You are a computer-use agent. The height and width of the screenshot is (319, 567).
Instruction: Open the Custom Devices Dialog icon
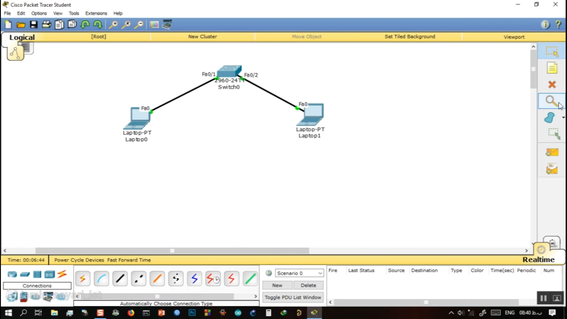click(x=167, y=25)
